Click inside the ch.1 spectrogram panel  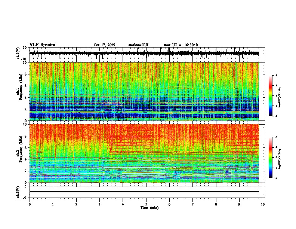[144, 91]
